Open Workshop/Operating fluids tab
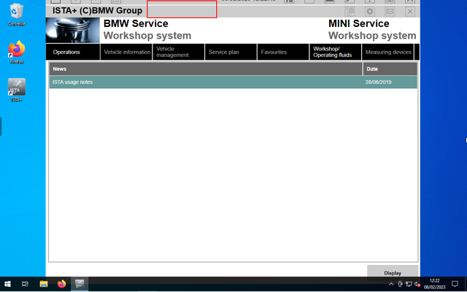The width and height of the screenshot is (467, 292). [336, 52]
